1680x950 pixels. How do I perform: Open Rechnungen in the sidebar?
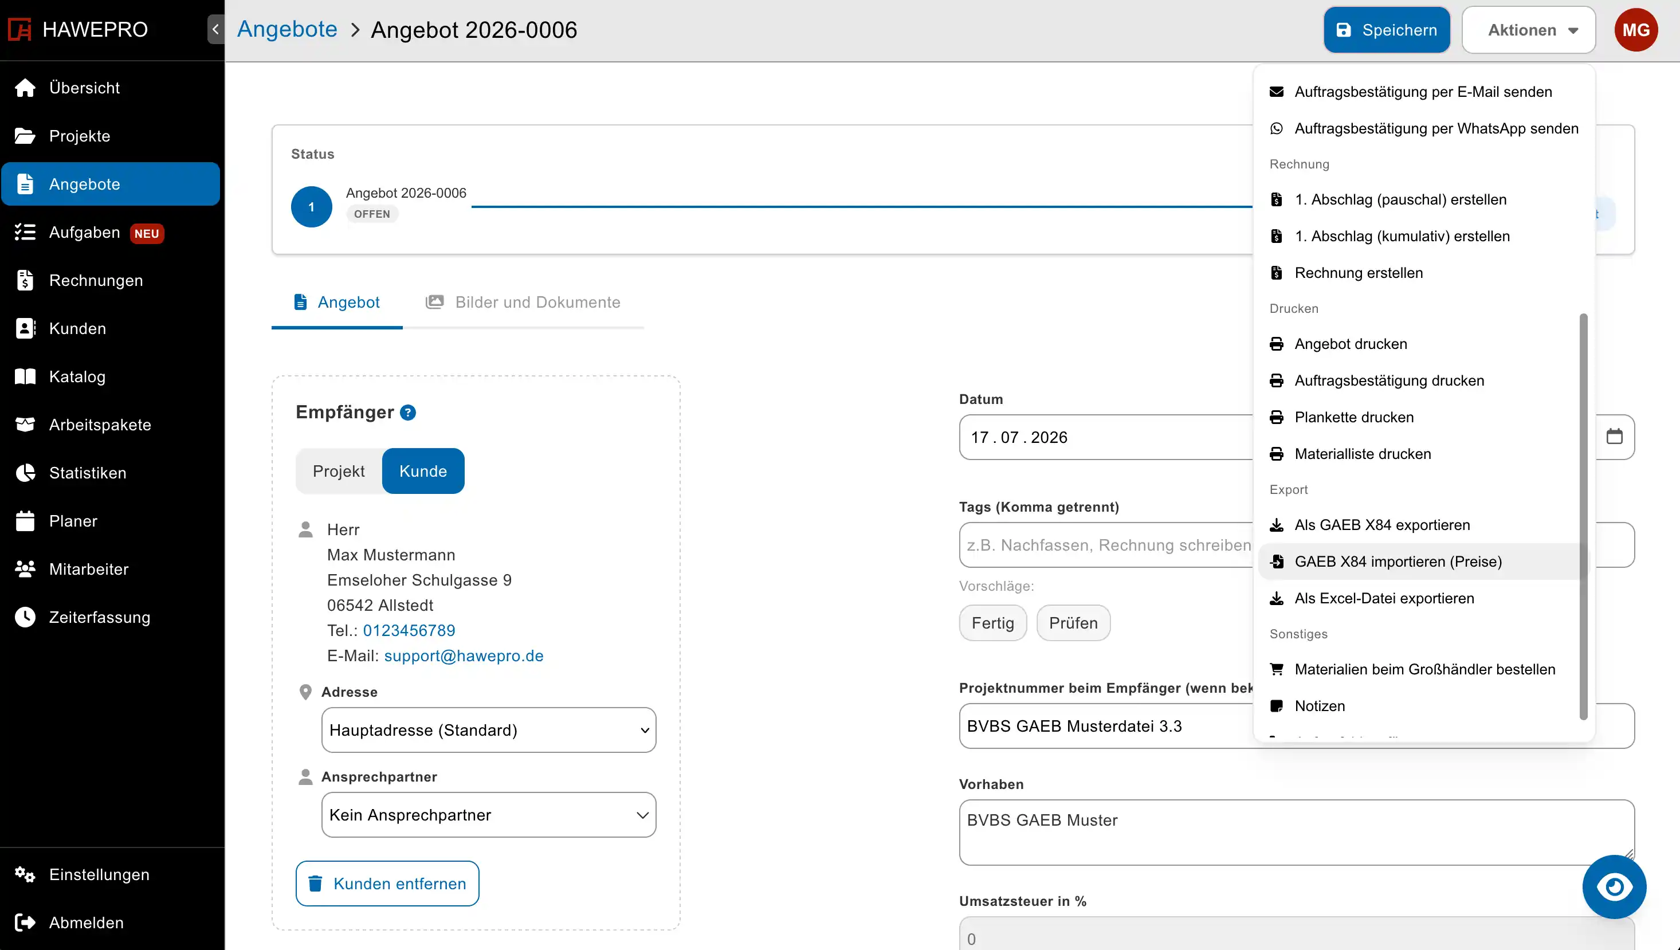point(111,280)
